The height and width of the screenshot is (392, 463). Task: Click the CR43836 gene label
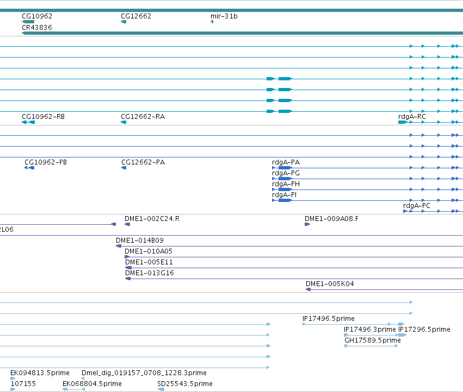[37, 27]
